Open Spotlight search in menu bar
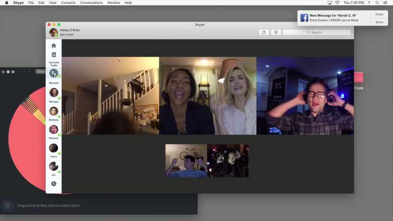This screenshot has width=393, height=221. pos(377,3)
